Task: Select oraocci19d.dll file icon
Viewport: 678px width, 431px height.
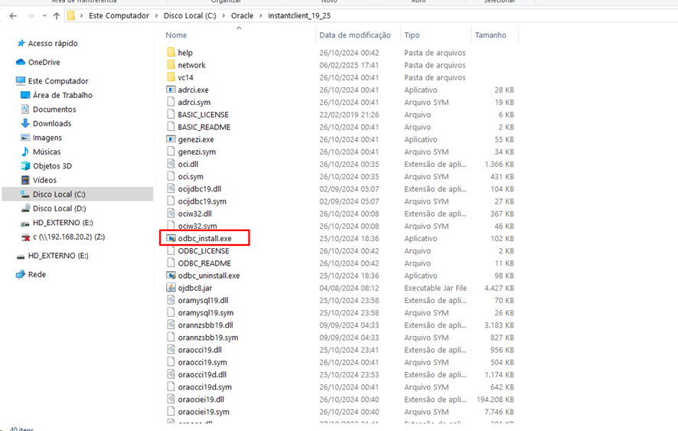Action: tap(171, 374)
